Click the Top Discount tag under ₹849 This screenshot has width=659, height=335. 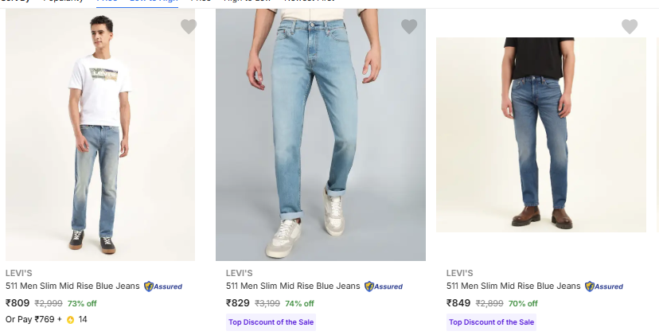click(491, 322)
